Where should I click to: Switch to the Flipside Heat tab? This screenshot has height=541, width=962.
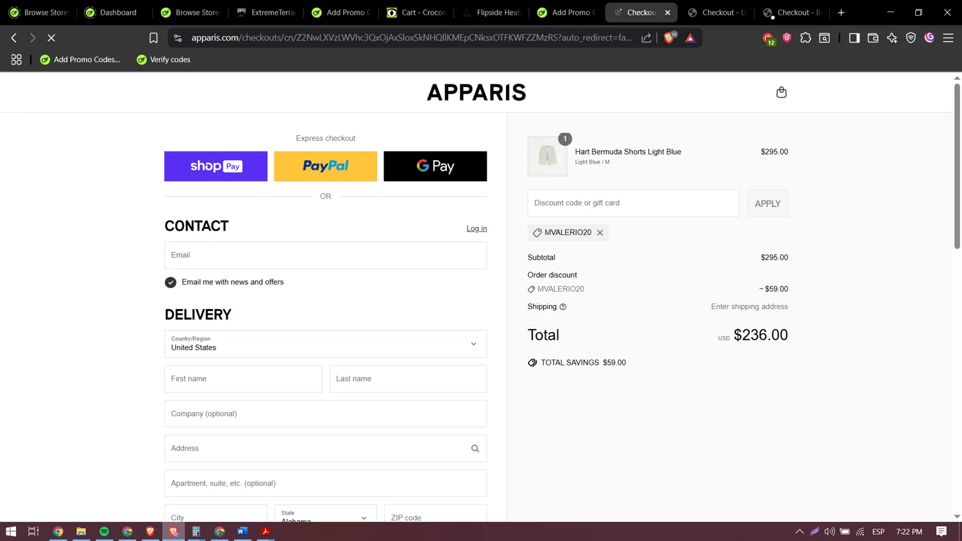point(492,12)
